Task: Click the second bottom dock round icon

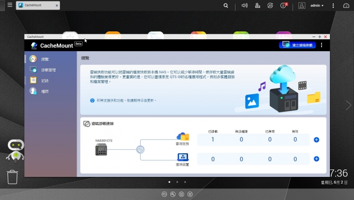Action: coord(173,194)
